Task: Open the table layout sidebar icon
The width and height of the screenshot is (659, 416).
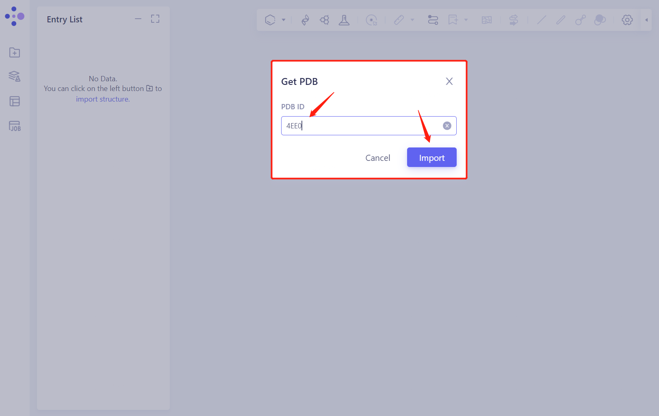Action: pos(15,101)
